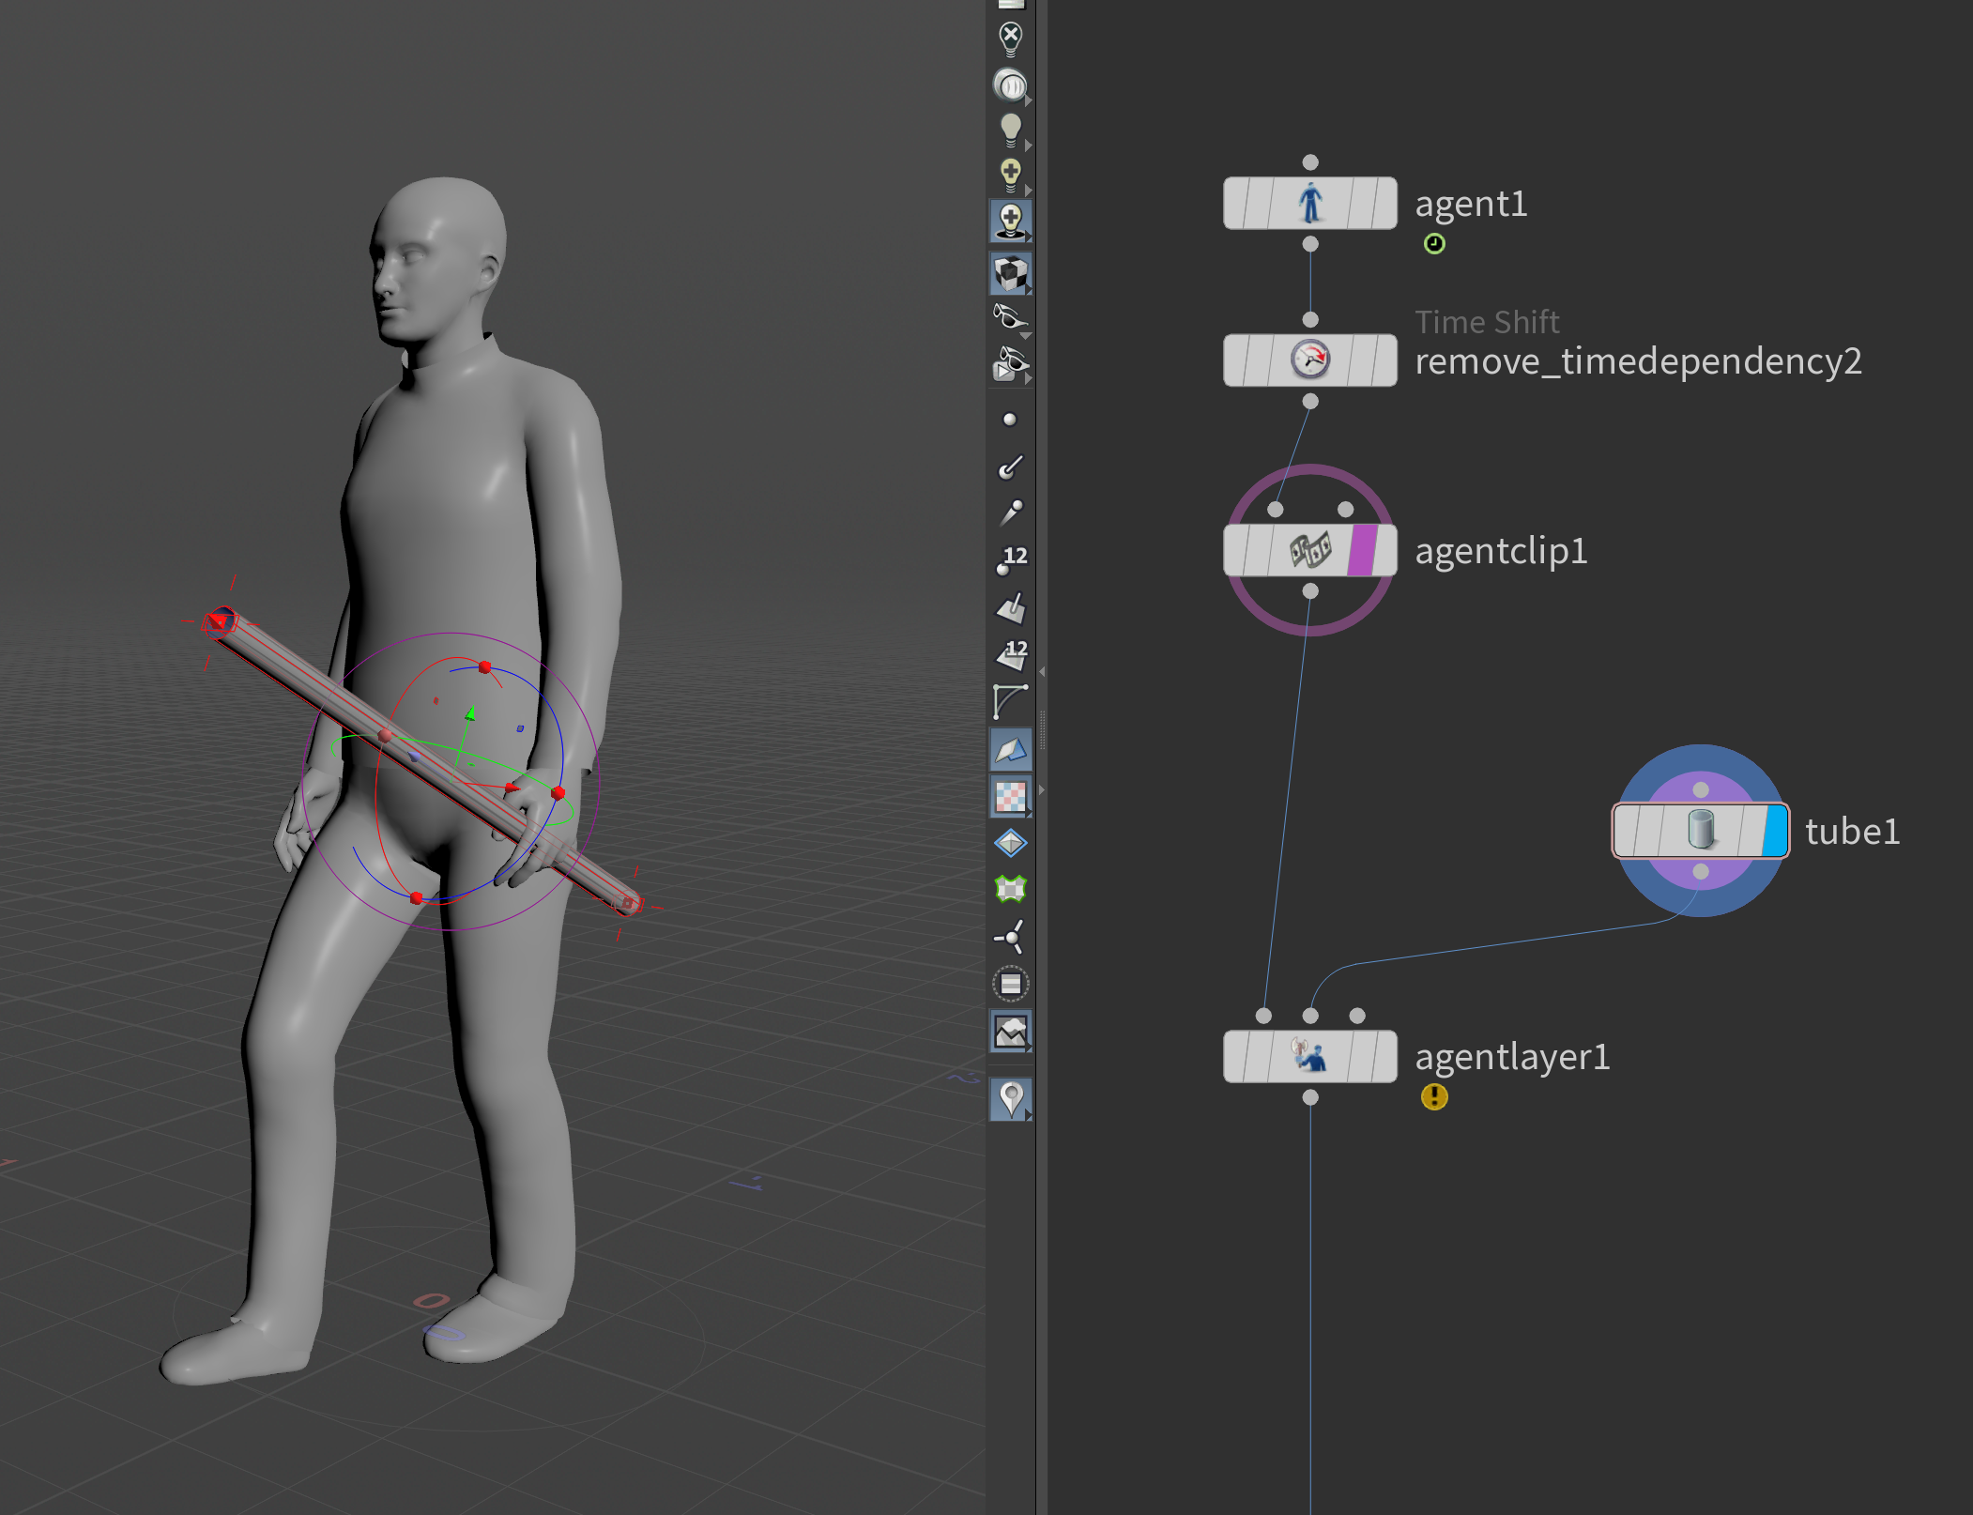The width and height of the screenshot is (1973, 1515).
Task: Toggle the pink-blue checker texture icon
Action: (x=1010, y=797)
